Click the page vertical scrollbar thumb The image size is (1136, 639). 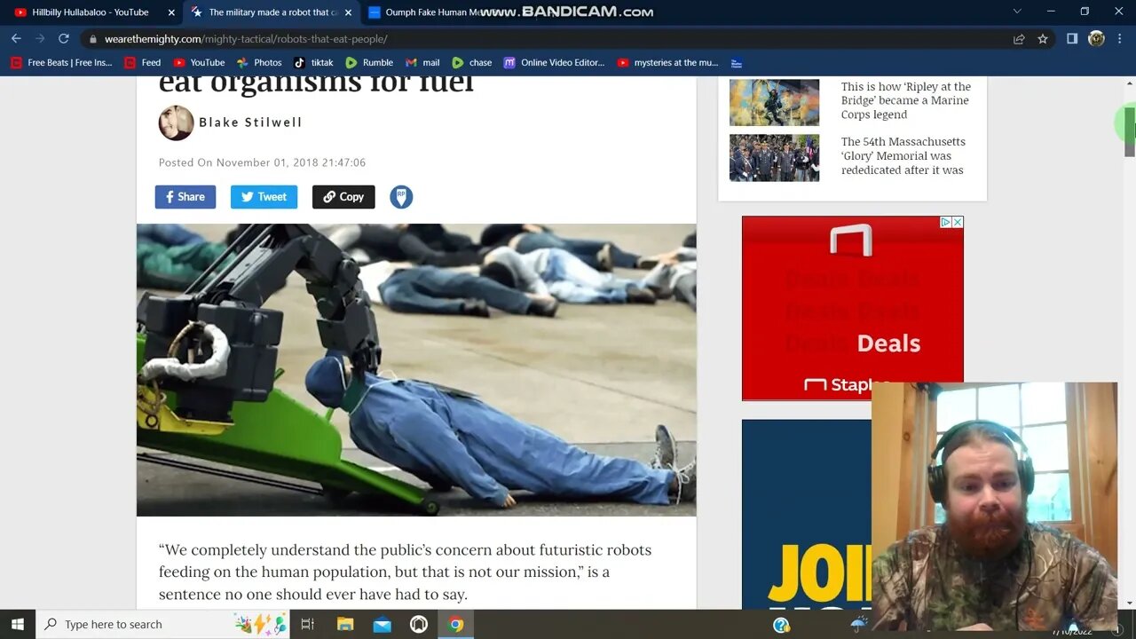[x=1130, y=130]
